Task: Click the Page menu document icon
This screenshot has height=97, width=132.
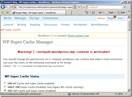Action: pyautogui.click(x=107, y=13)
